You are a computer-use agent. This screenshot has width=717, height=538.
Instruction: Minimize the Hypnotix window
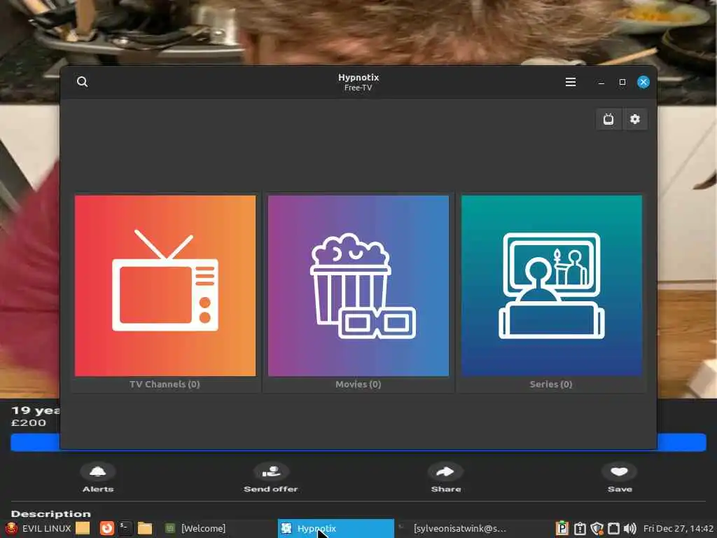point(601,83)
